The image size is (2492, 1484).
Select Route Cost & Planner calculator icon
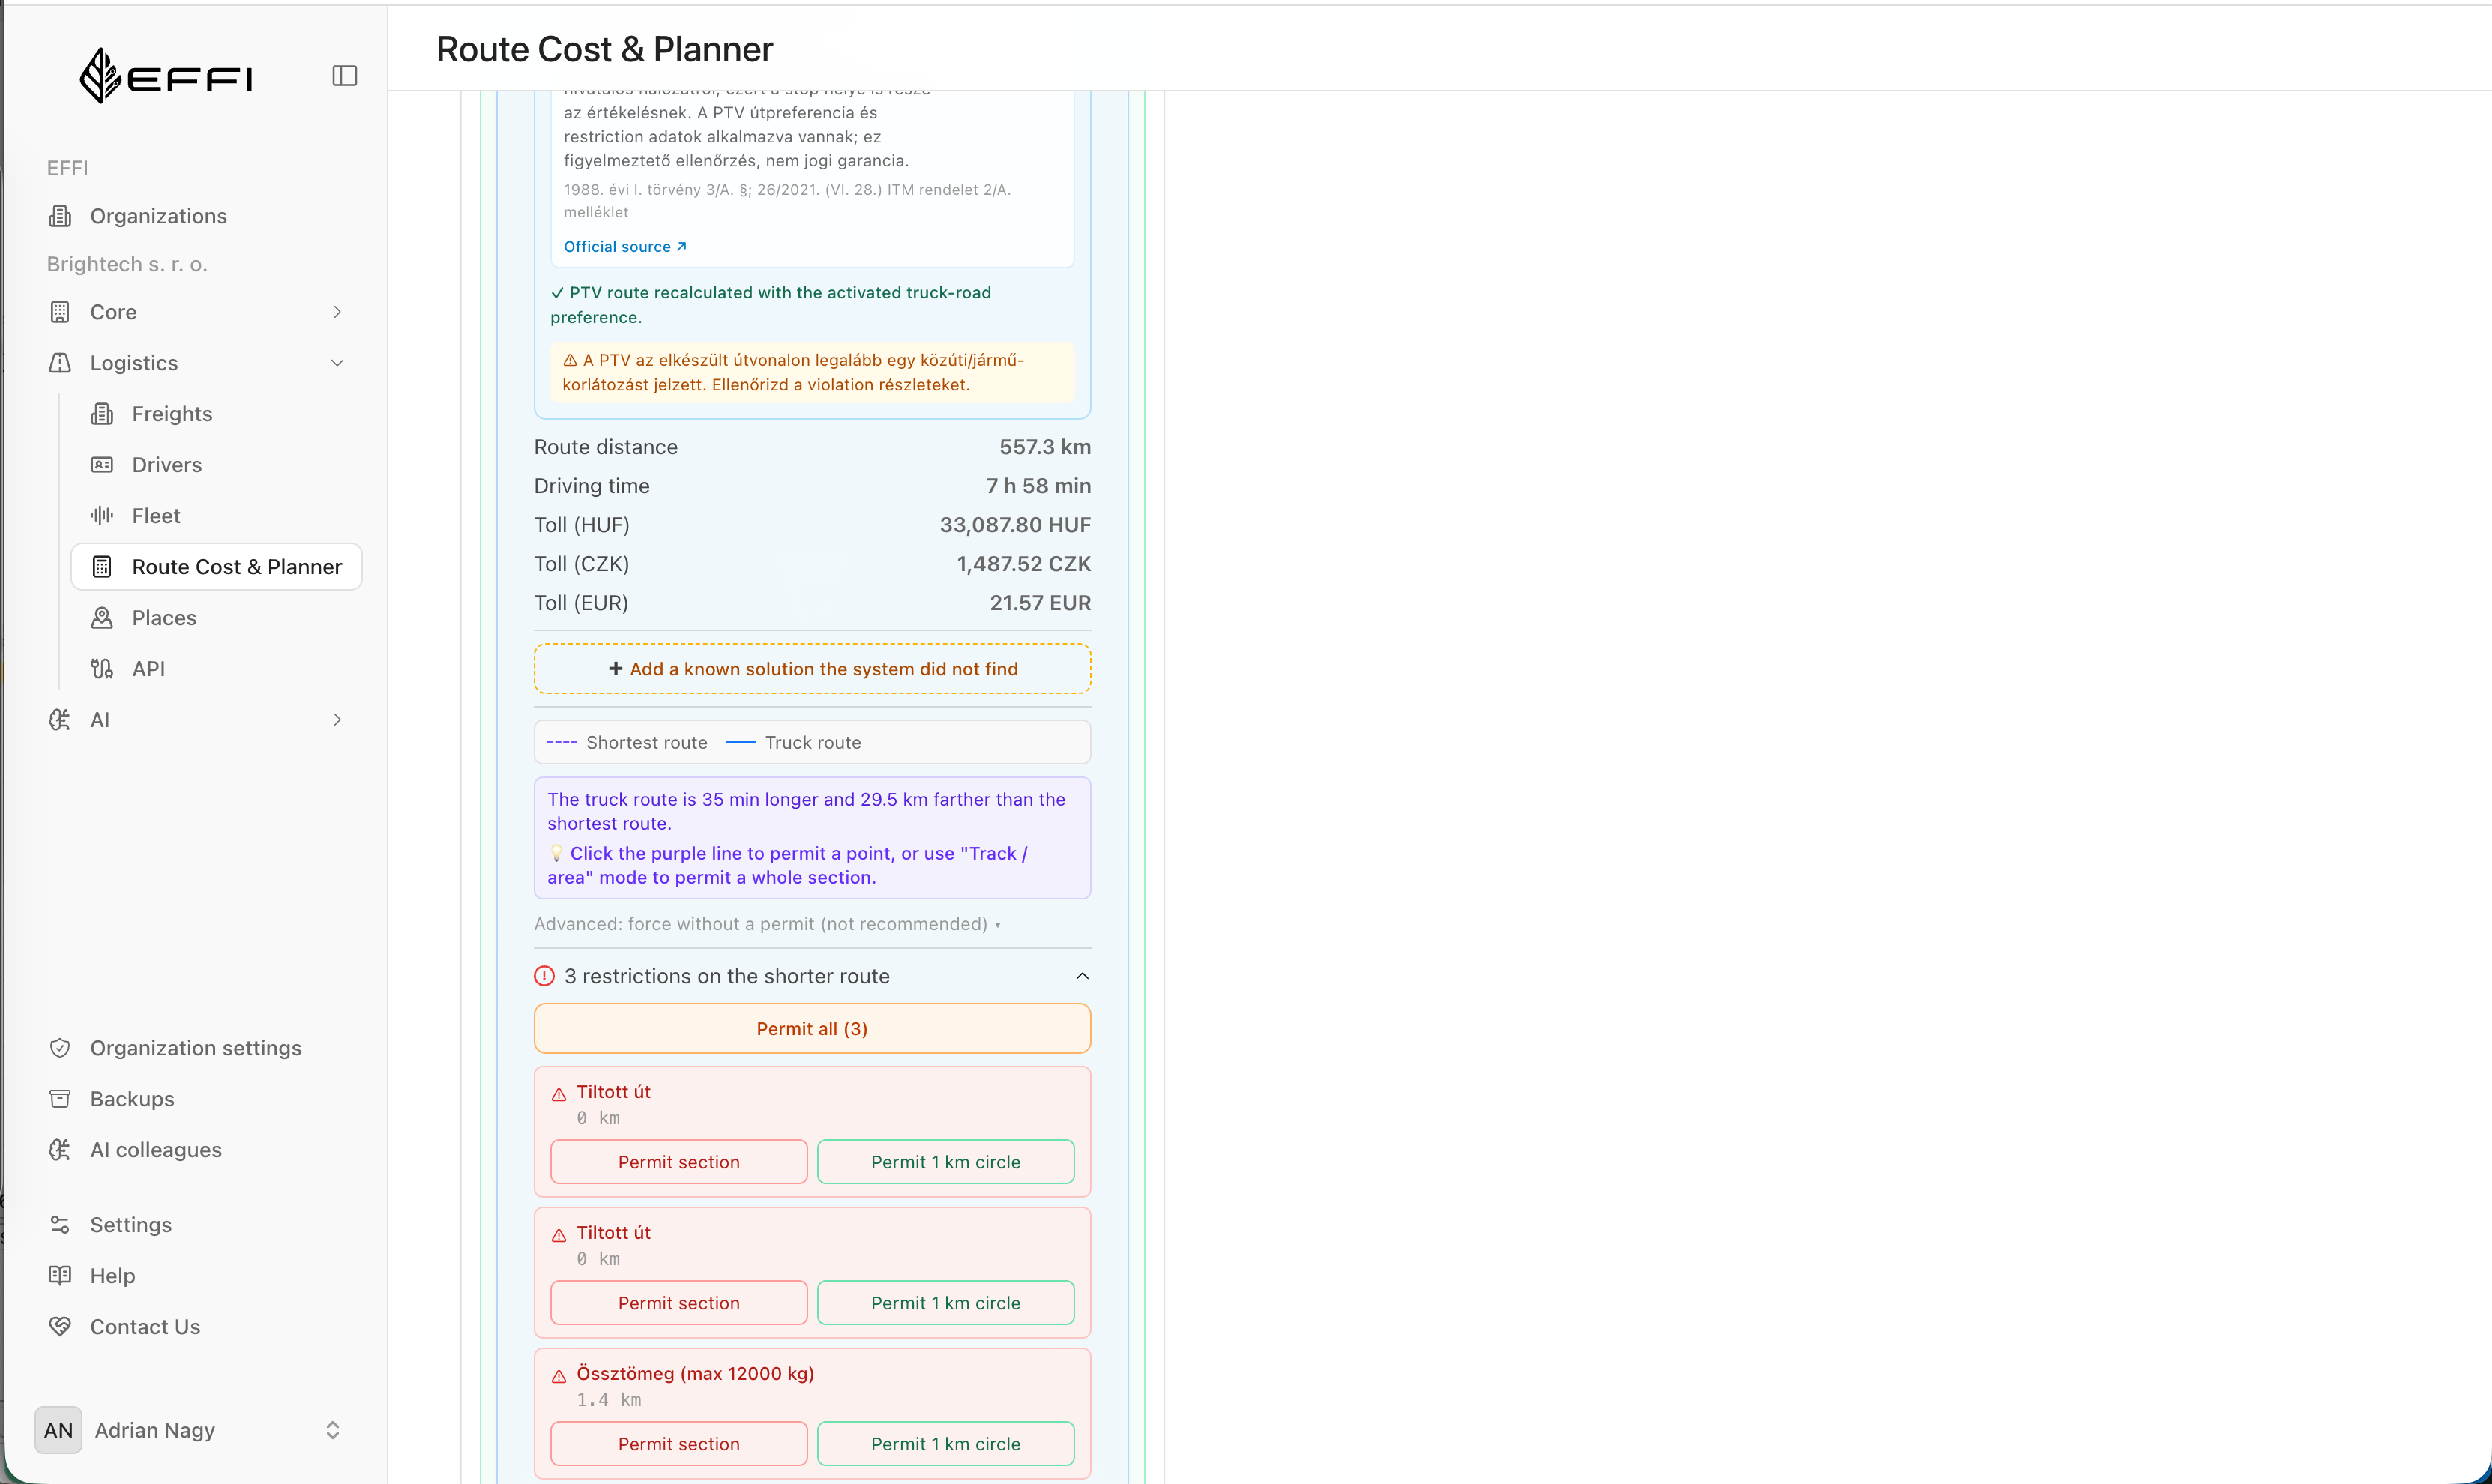102,567
